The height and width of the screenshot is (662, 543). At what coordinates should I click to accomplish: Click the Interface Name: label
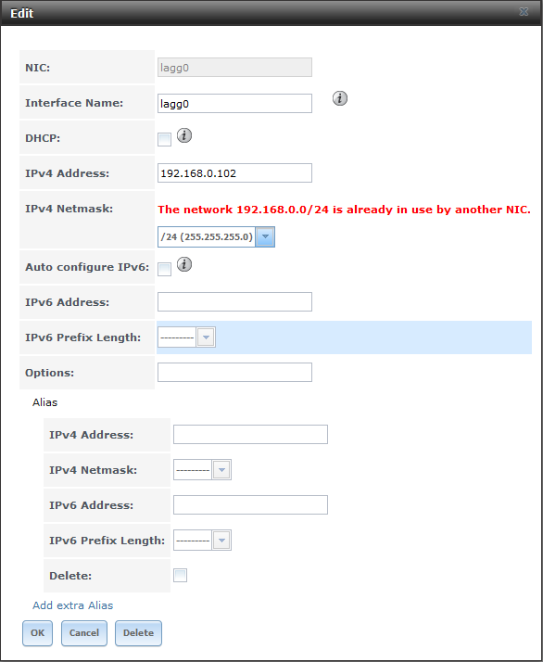point(74,103)
